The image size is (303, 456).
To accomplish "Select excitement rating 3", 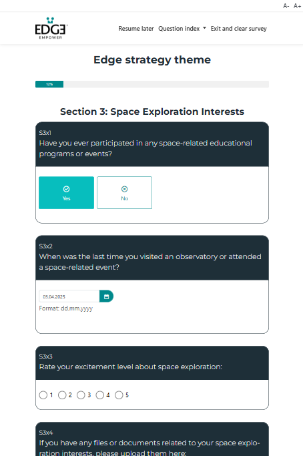I will click(x=81, y=395).
